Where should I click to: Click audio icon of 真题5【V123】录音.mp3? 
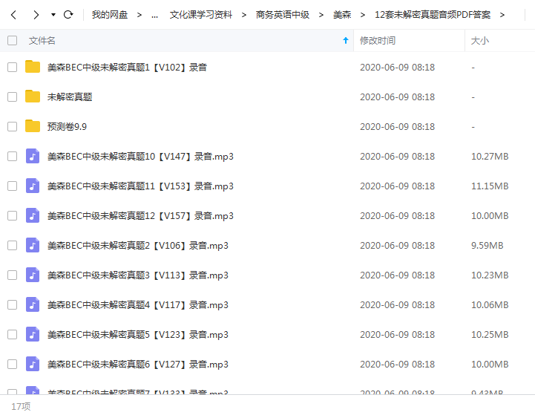click(x=33, y=334)
